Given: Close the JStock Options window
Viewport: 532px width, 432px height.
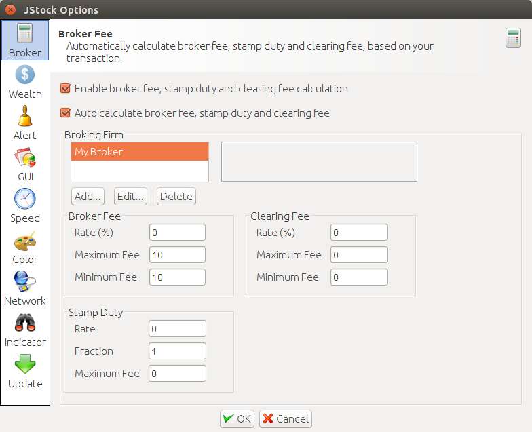Looking at the screenshot, I should (x=10, y=9).
